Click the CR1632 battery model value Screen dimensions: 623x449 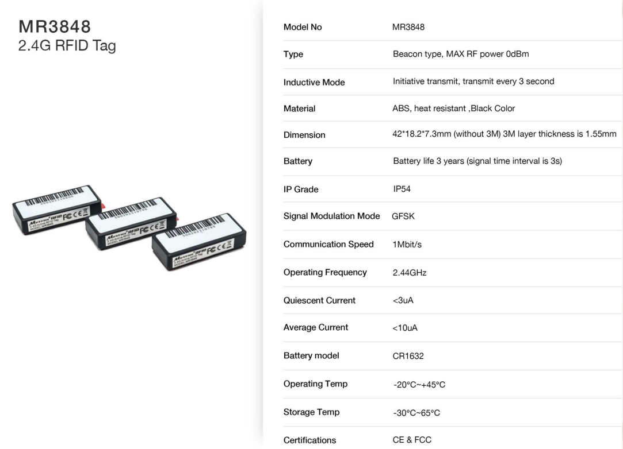[x=408, y=356]
